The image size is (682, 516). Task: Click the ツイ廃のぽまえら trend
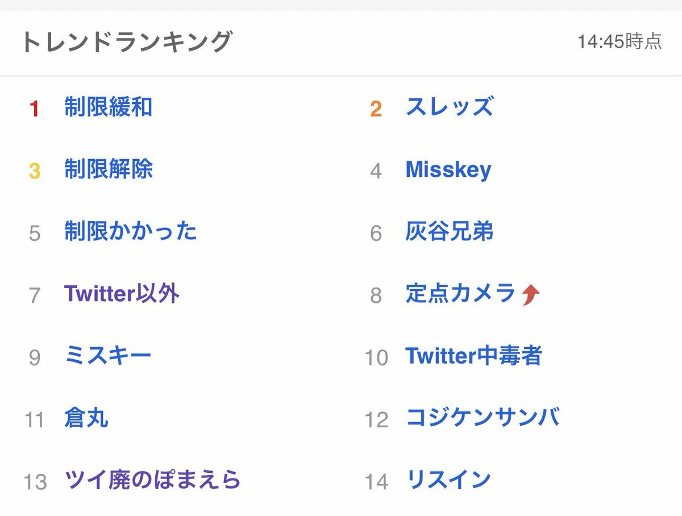click(152, 480)
